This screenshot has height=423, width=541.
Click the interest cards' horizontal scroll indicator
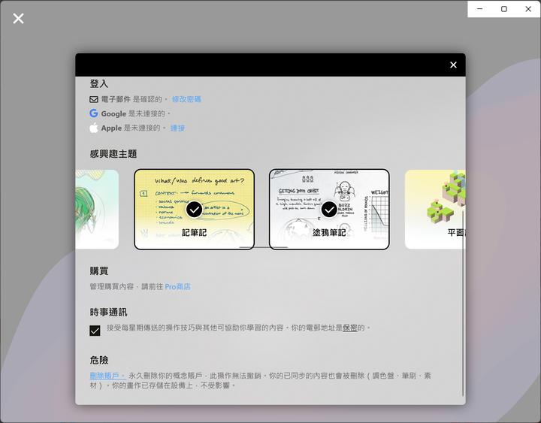coord(263,247)
